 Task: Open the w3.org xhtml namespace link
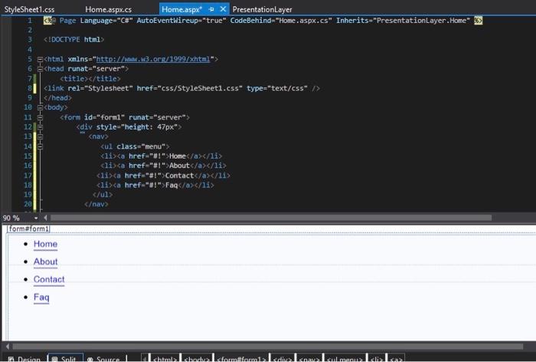[153, 59]
